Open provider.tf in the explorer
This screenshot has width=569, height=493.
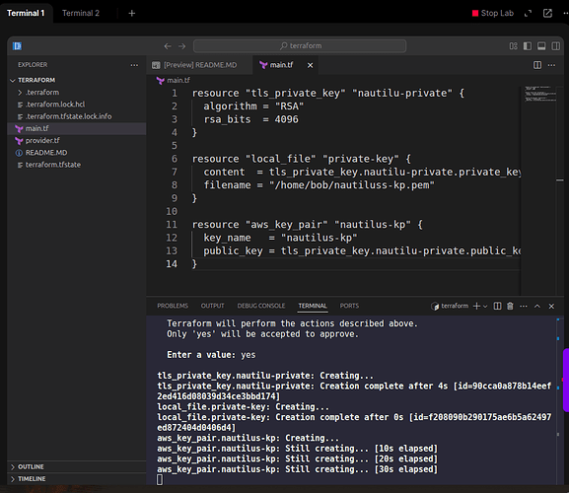[x=42, y=140]
